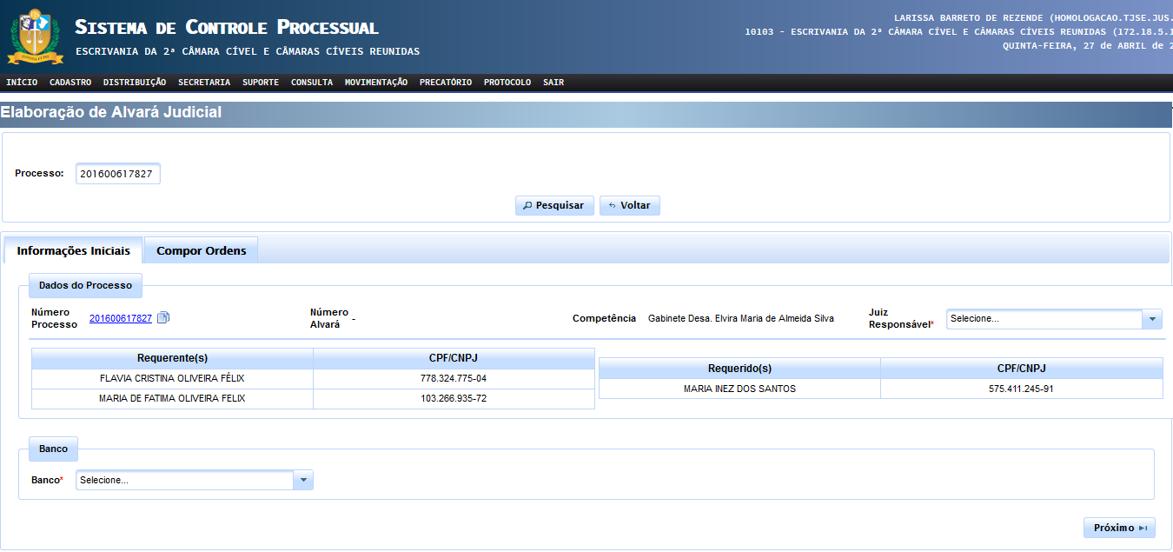
Task: Click the court coat of arms logo
Action: coord(36,37)
